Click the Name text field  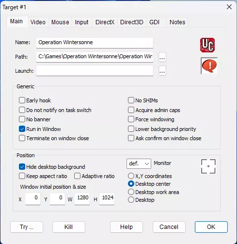tap(95, 43)
